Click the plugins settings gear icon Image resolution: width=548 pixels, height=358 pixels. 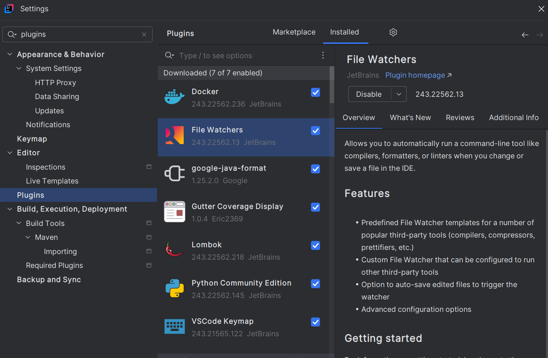[393, 32]
